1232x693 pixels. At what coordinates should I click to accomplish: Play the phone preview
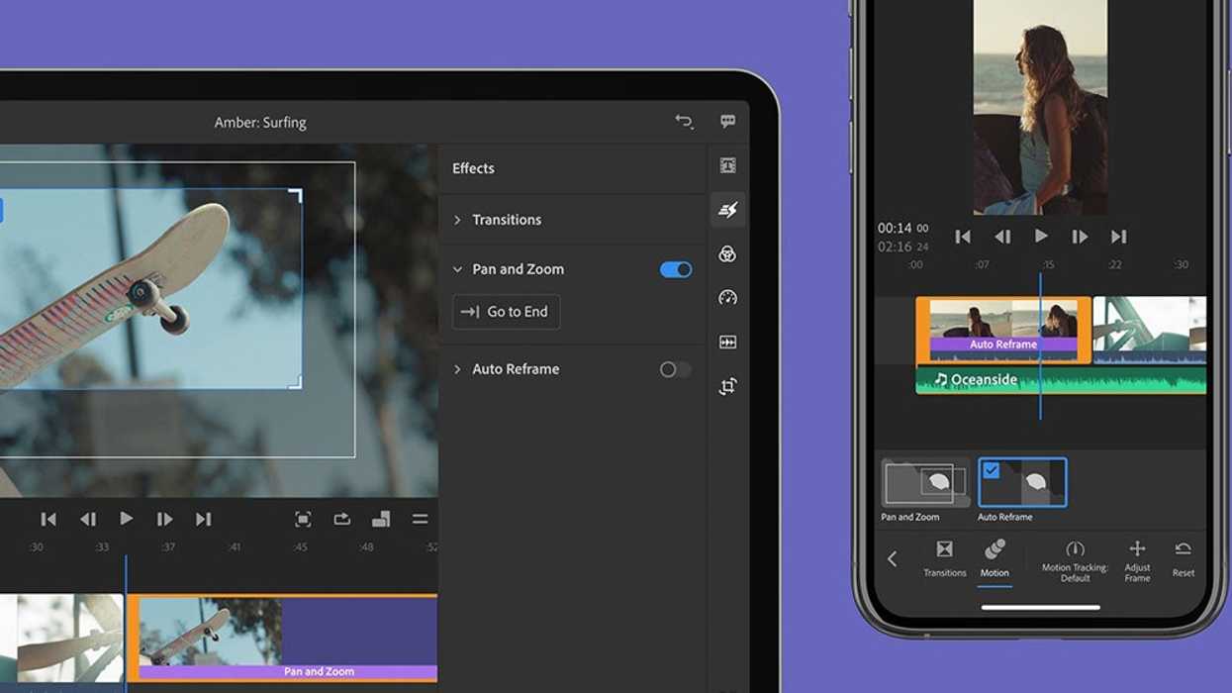coord(1041,236)
